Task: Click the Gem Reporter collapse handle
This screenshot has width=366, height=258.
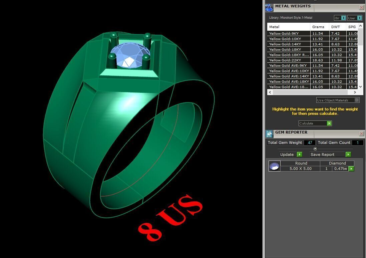Action: pos(315,149)
